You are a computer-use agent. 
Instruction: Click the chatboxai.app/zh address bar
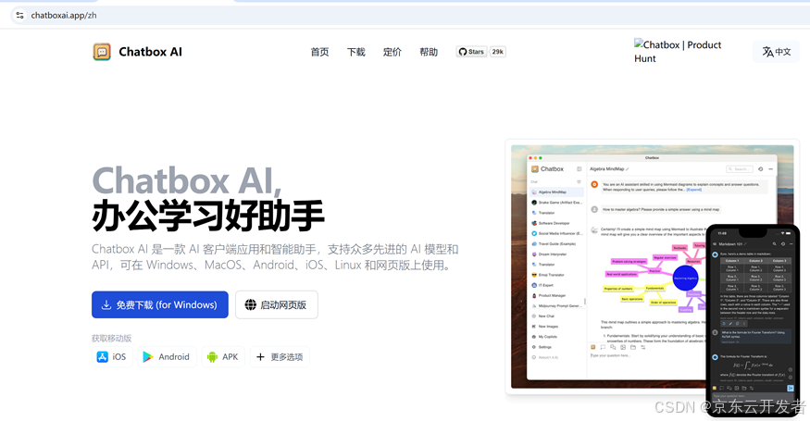[64, 15]
